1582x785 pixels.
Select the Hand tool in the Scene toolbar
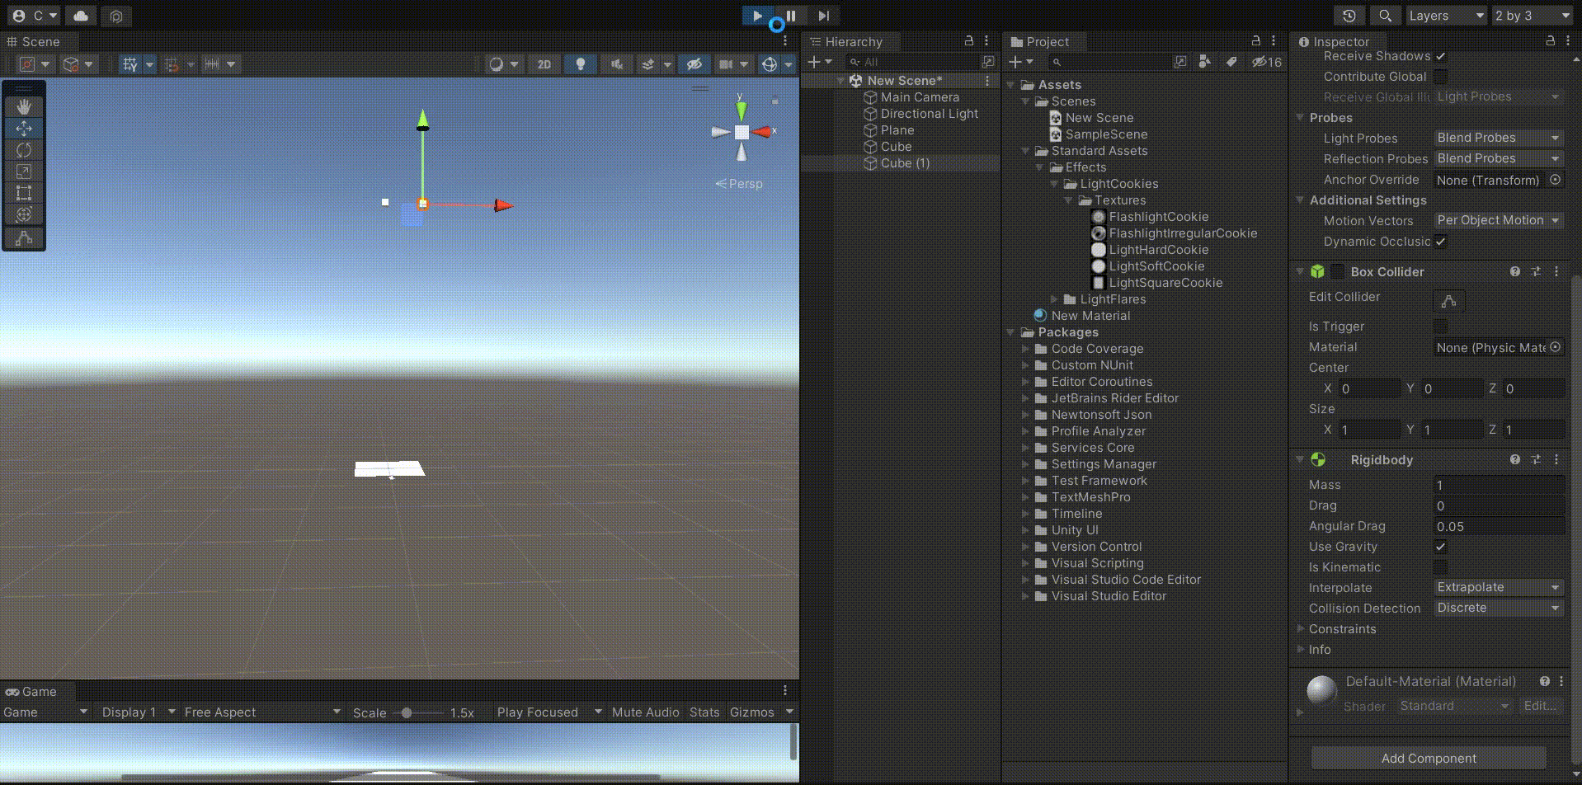point(24,106)
